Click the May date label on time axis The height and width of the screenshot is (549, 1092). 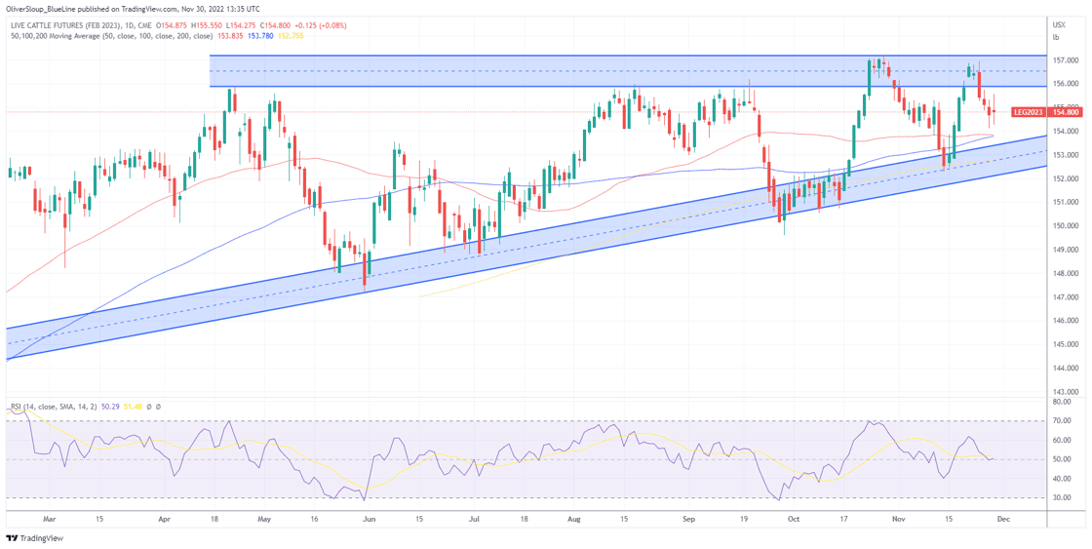[262, 519]
